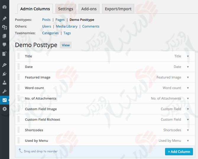This screenshot has height=159, width=198.
Task: Click the Custom Field Image label
Action: pyautogui.click(x=41, y=109)
